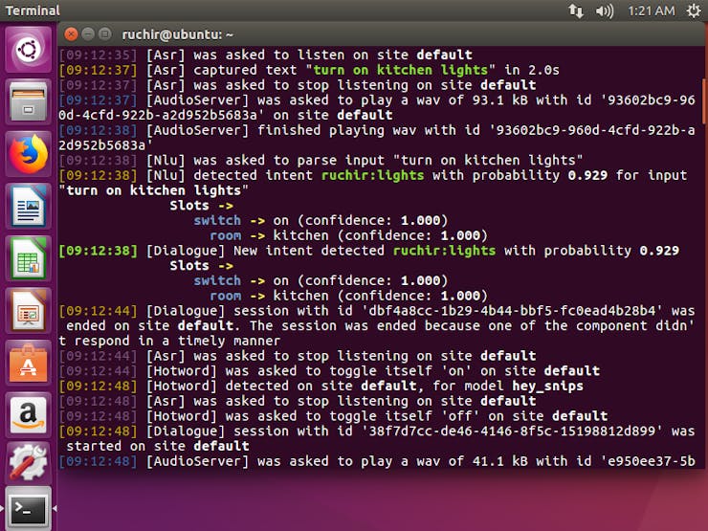This screenshot has height=531, width=708.
Task: Open LibreOffice Writer from launcher
Action: 28,207
